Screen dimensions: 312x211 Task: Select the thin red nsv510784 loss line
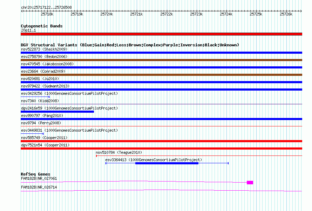pos(199,156)
